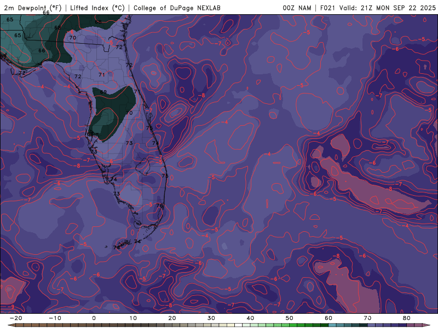Click the '0' color scale label
438x328 pixels.
[x=94, y=318]
